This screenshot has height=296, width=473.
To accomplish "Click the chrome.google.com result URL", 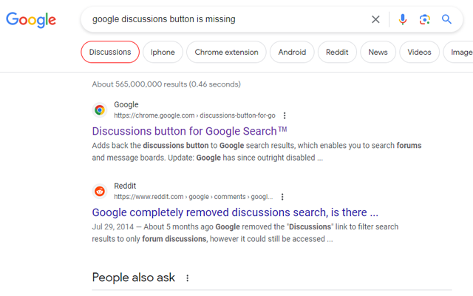I will click(194, 115).
